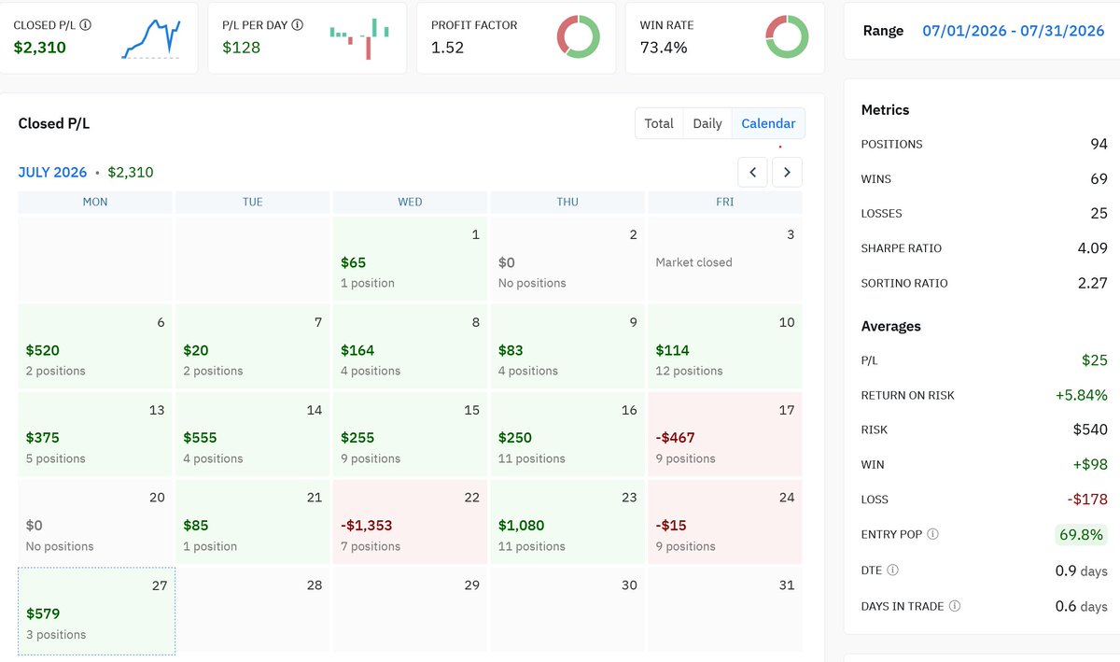
Task: Click the info icon beside DTE
Action: (x=893, y=570)
